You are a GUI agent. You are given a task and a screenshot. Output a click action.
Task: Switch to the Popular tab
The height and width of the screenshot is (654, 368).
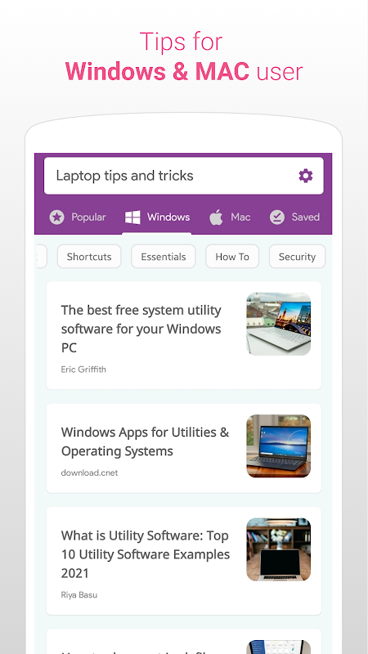(x=78, y=217)
